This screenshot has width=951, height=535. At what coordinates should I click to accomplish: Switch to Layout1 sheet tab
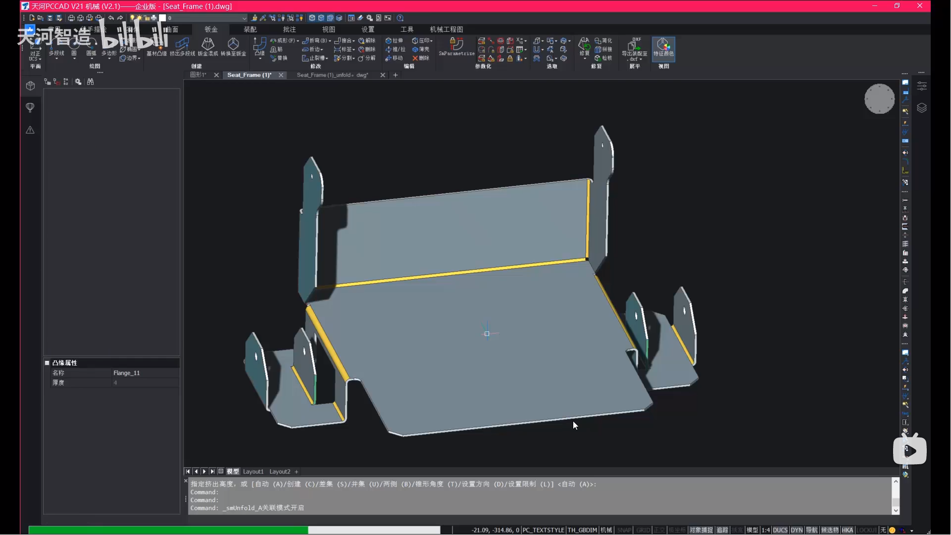click(253, 472)
